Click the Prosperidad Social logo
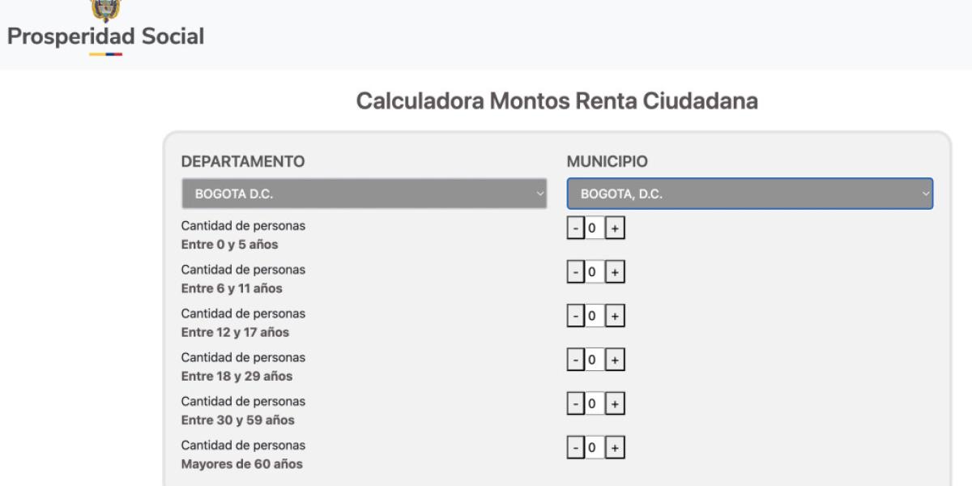 tap(105, 29)
